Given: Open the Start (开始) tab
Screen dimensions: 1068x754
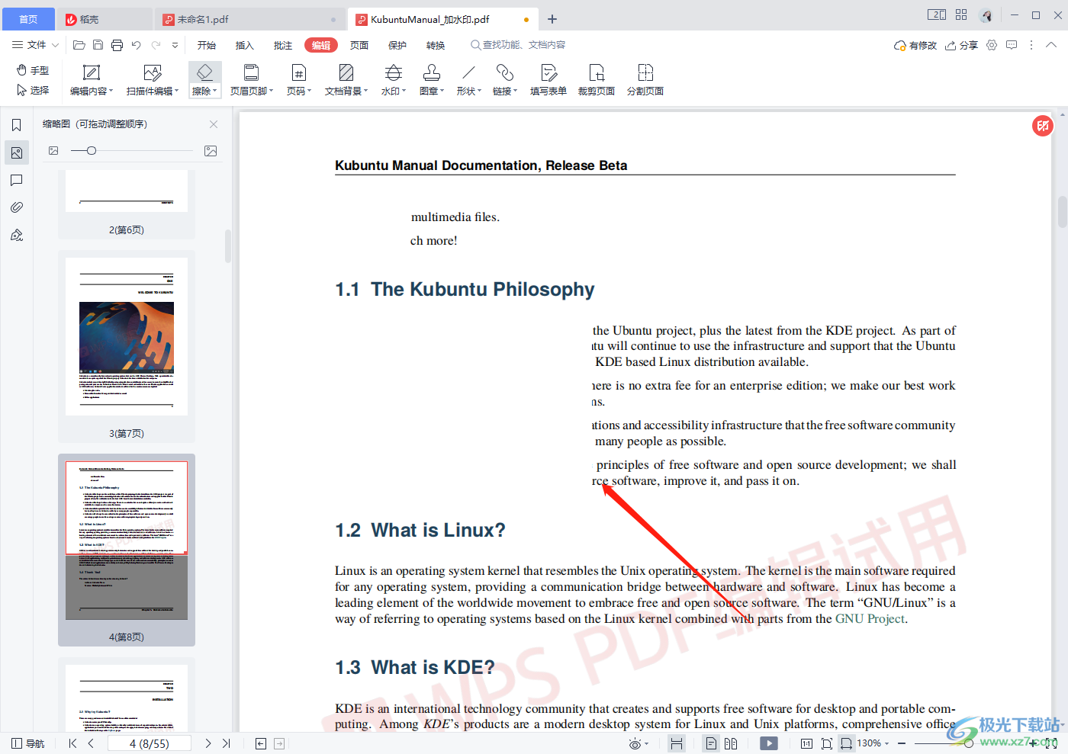Looking at the screenshot, I should click(x=207, y=45).
